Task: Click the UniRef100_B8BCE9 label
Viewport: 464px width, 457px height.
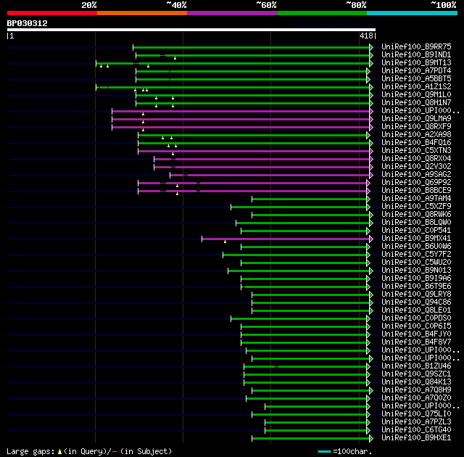Action: [416, 191]
